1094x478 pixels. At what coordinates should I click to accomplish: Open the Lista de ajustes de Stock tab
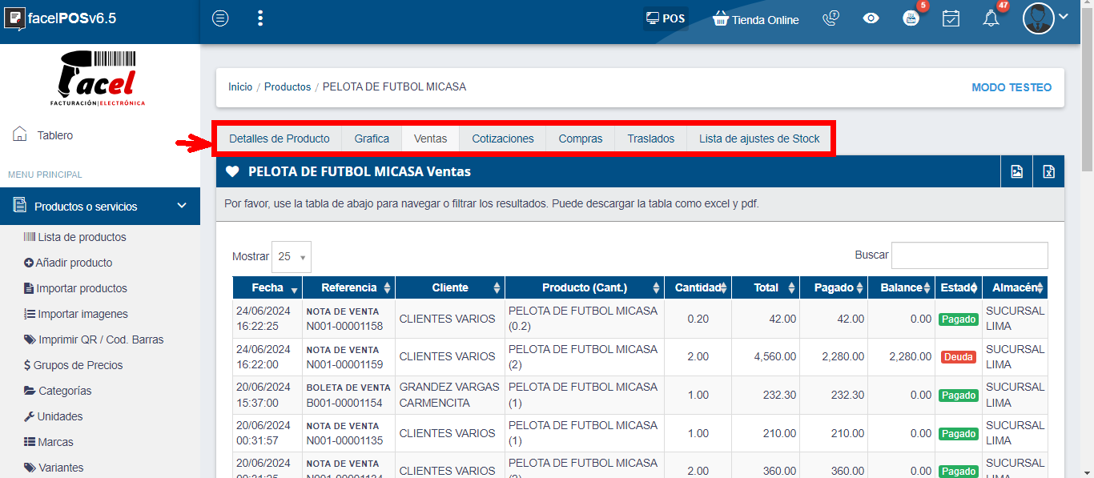point(759,139)
